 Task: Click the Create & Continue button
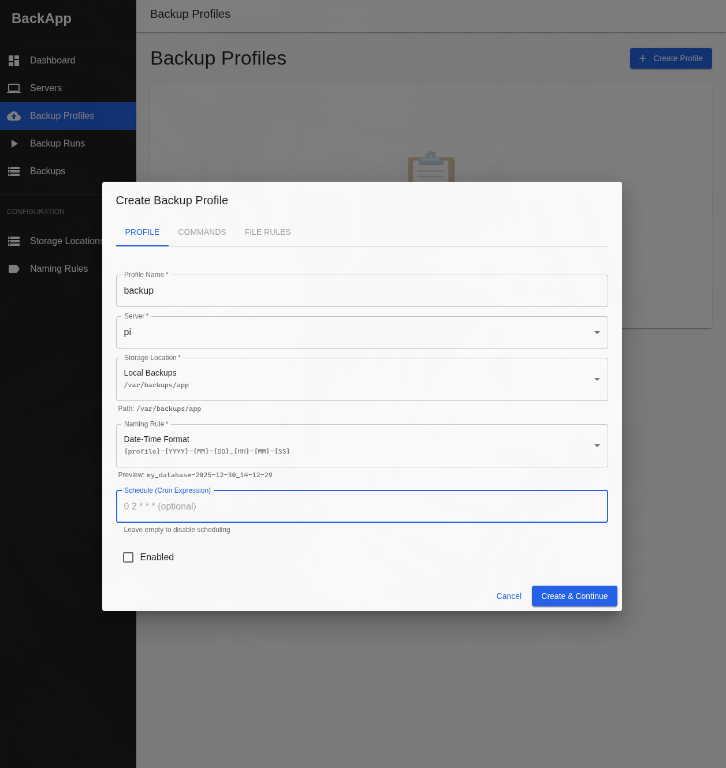pyautogui.click(x=575, y=596)
